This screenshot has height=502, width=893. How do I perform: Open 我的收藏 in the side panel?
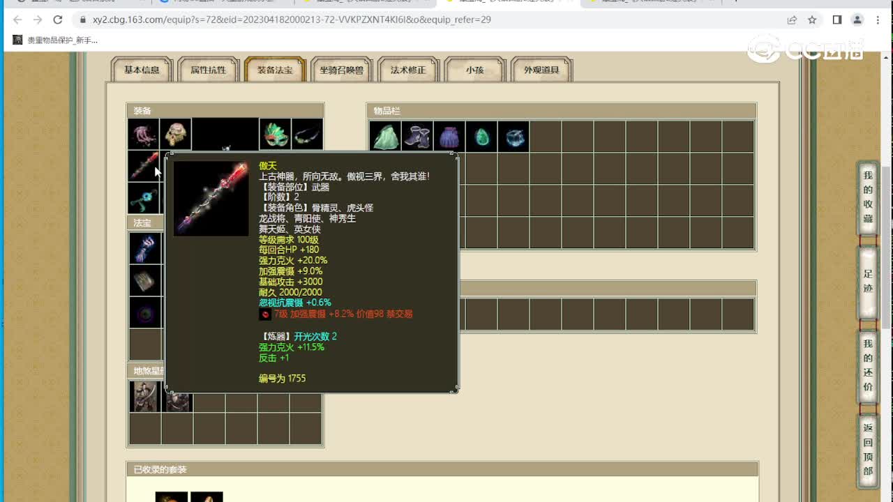[x=868, y=197]
